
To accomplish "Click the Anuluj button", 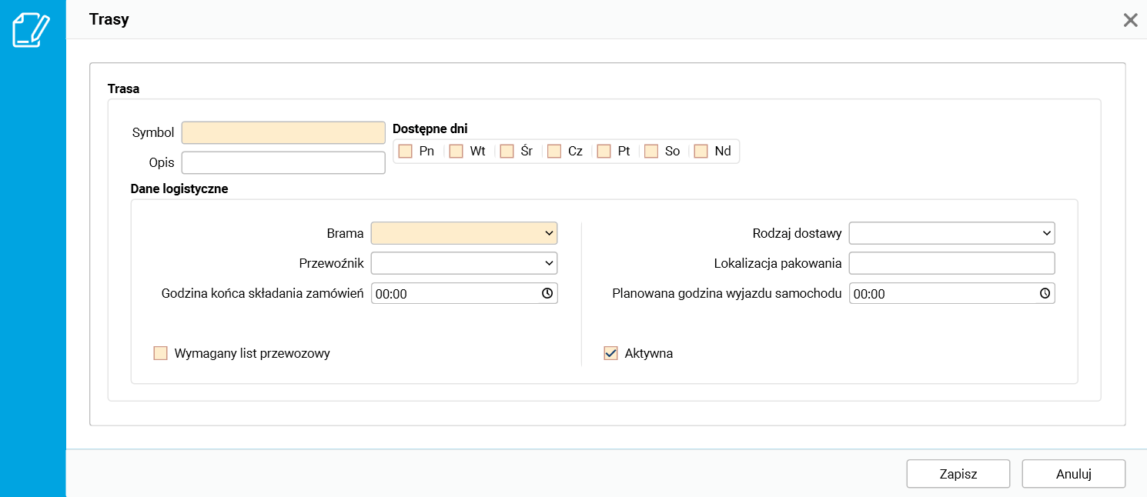I will (x=1073, y=474).
